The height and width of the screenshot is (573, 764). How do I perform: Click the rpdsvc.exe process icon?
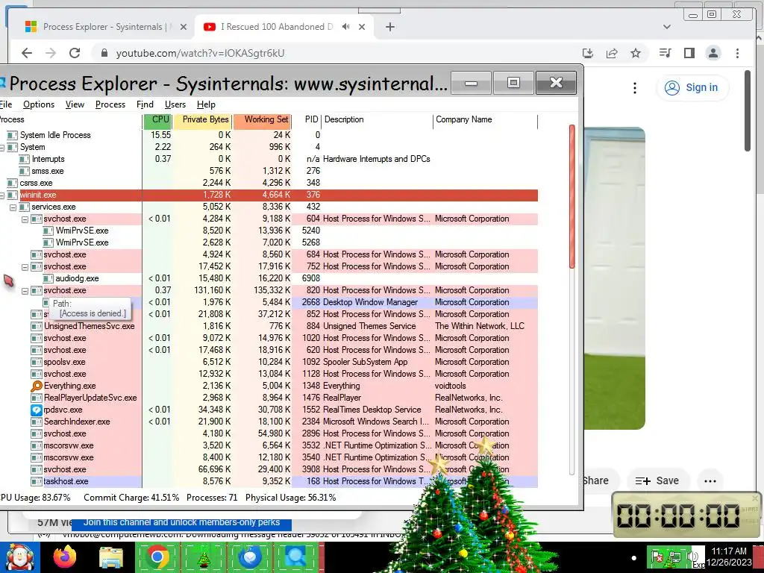[x=37, y=410]
